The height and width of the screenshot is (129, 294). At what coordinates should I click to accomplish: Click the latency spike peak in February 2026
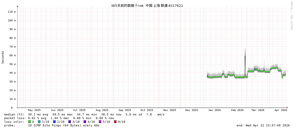coord(245,49)
